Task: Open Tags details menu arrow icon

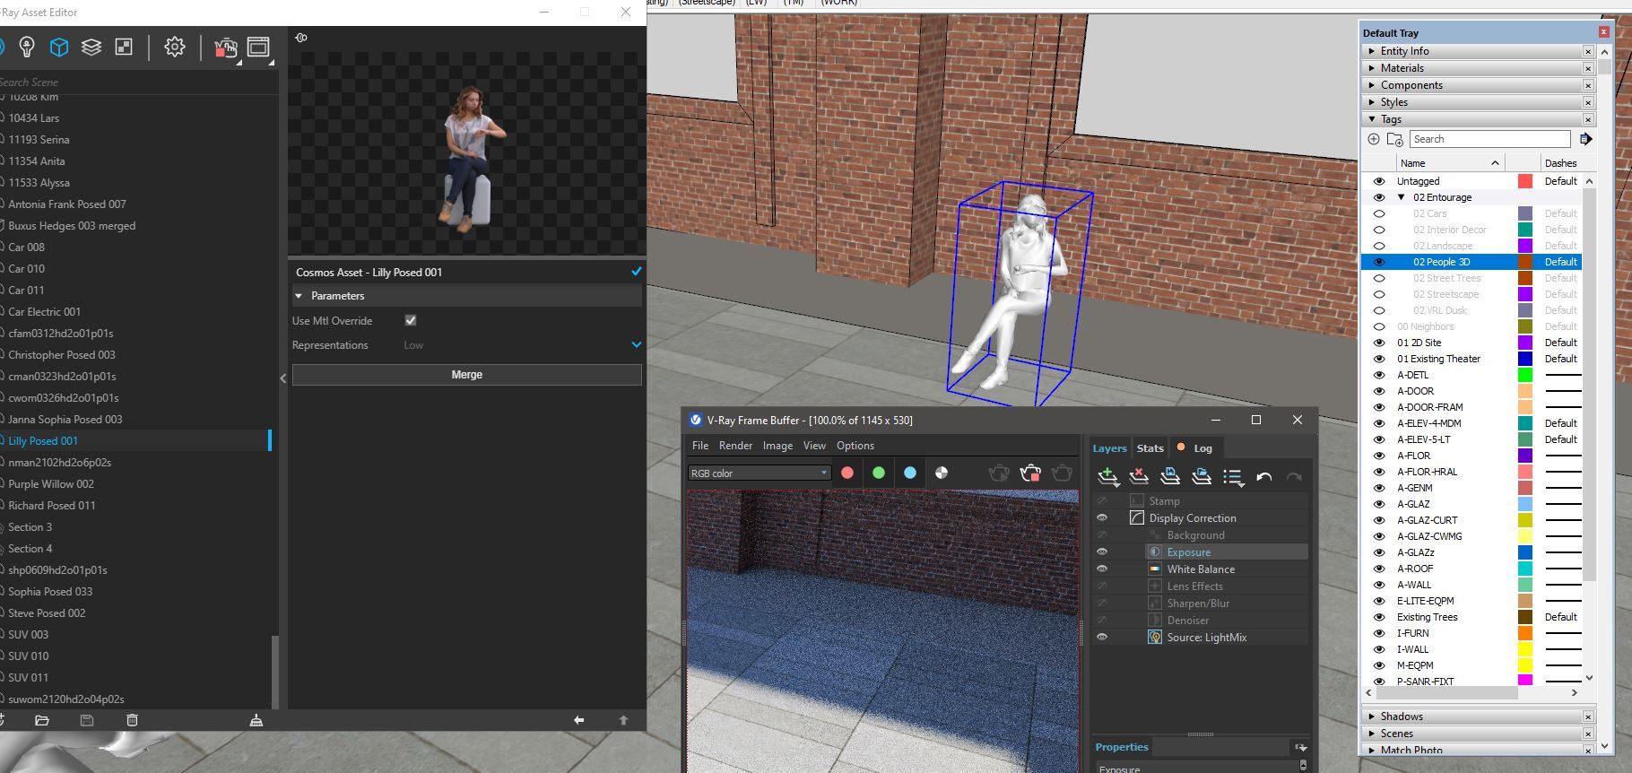Action: 1585,139
